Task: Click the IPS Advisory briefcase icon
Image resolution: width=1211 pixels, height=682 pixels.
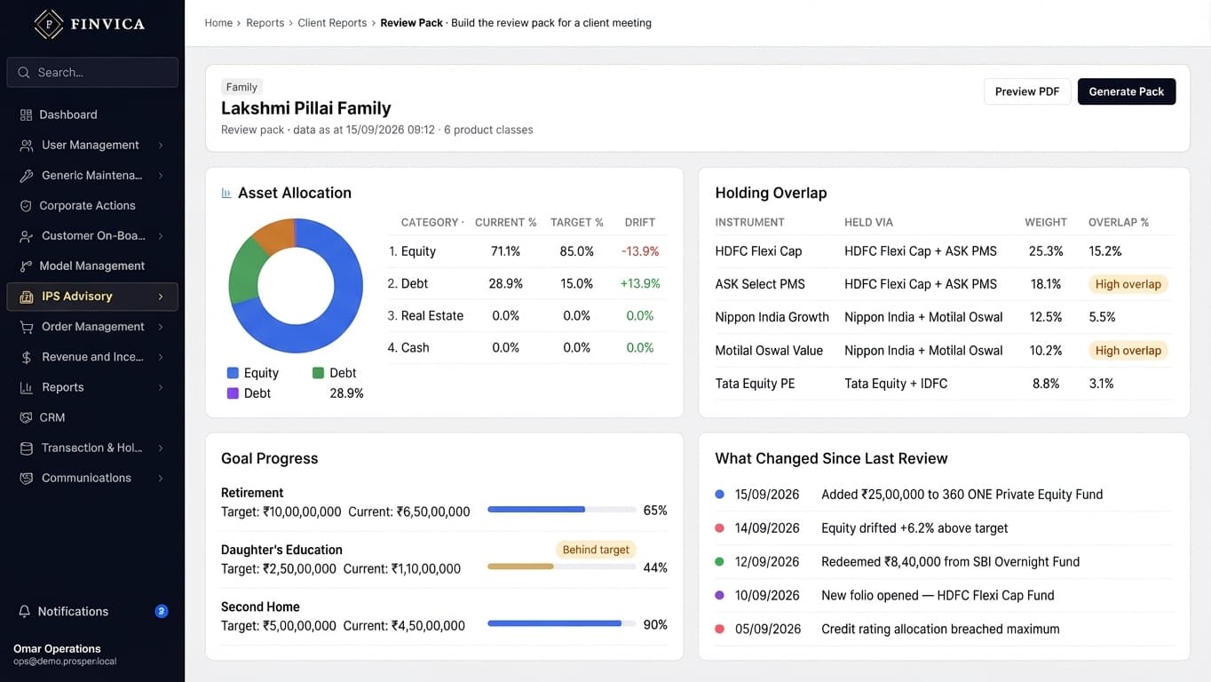Action: click(x=26, y=296)
